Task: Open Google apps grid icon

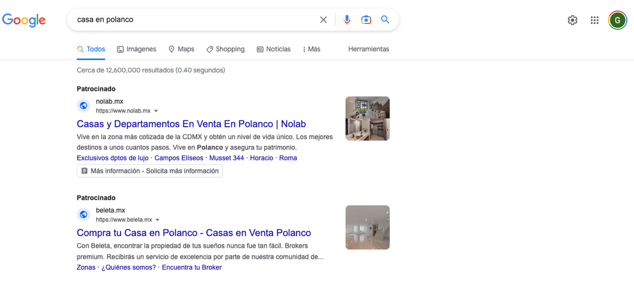Action: click(595, 20)
